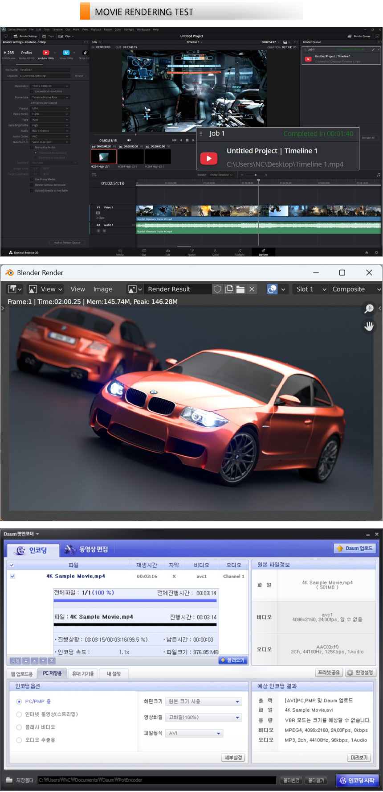Select the YouTube 1080p render preset
The width and height of the screenshot is (383, 792).
tap(45, 53)
